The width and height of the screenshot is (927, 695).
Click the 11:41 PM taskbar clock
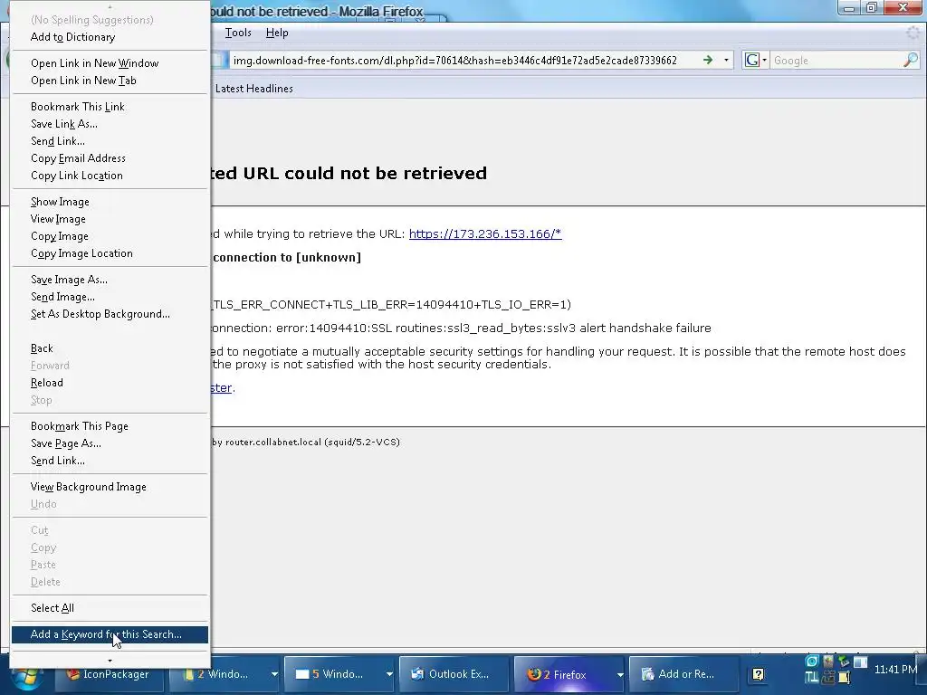(895, 670)
